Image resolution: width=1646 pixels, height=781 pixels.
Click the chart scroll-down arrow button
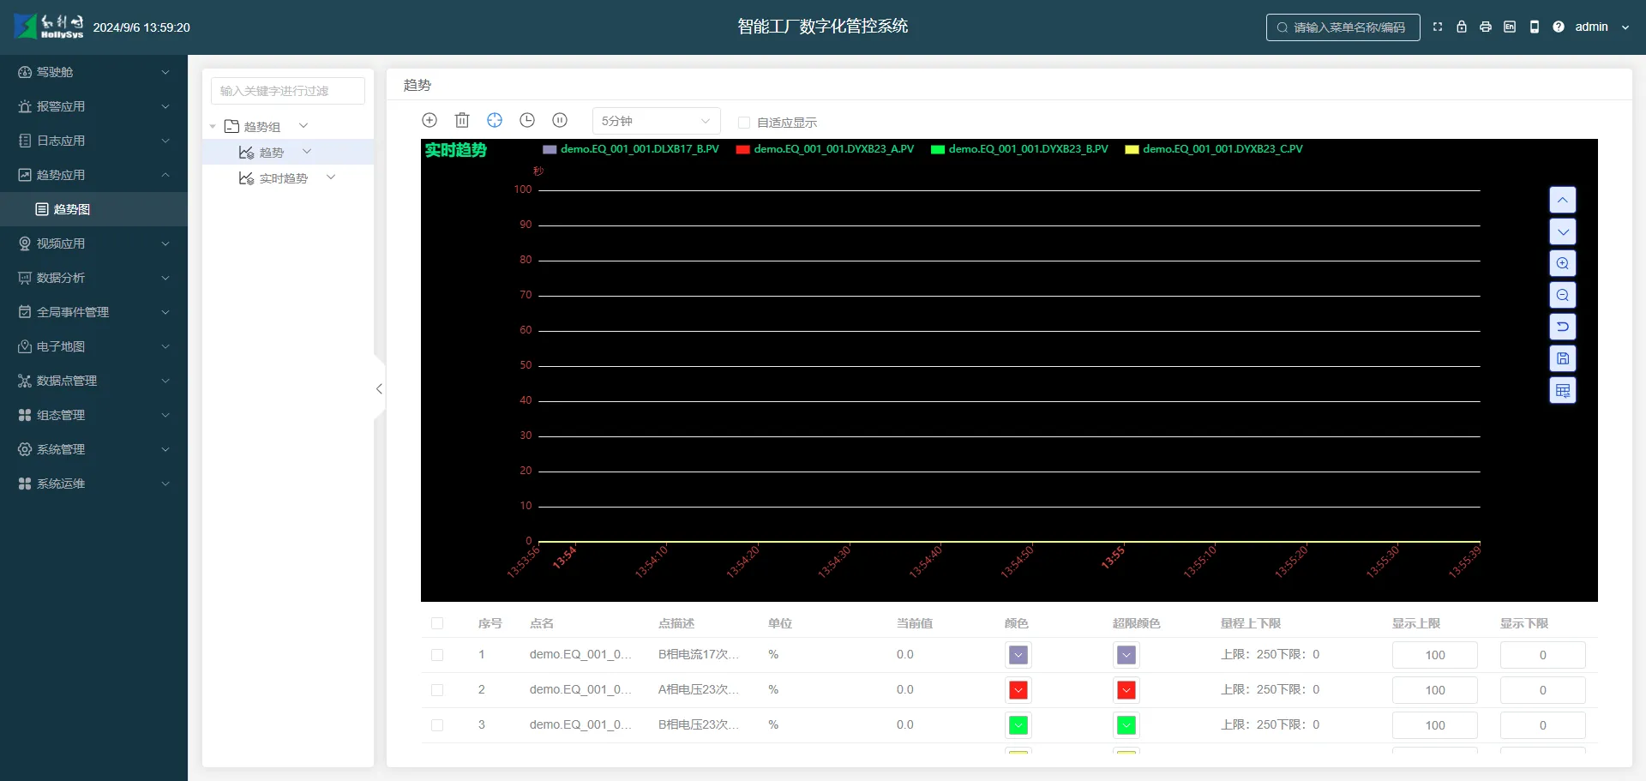(x=1563, y=231)
